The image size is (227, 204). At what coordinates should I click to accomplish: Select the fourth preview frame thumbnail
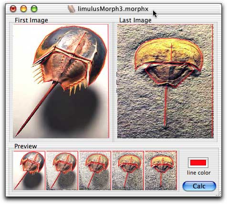pos(128,171)
